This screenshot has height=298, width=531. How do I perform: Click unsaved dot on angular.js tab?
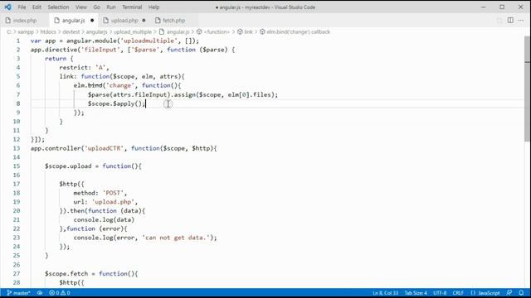tap(92, 21)
